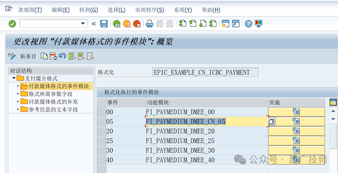
Task: Go to previous page icon
Action: click(193, 24)
